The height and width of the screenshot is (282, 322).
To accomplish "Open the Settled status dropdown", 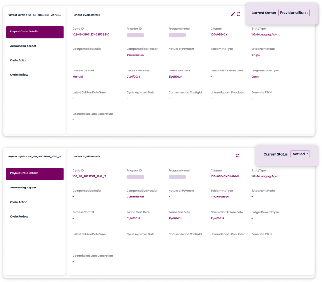I will click(x=299, y=154).
